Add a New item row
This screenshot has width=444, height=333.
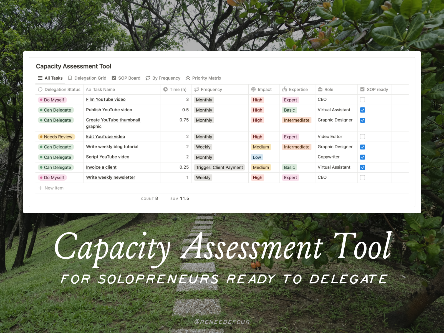pyautogui.click(x=54, y=188)
